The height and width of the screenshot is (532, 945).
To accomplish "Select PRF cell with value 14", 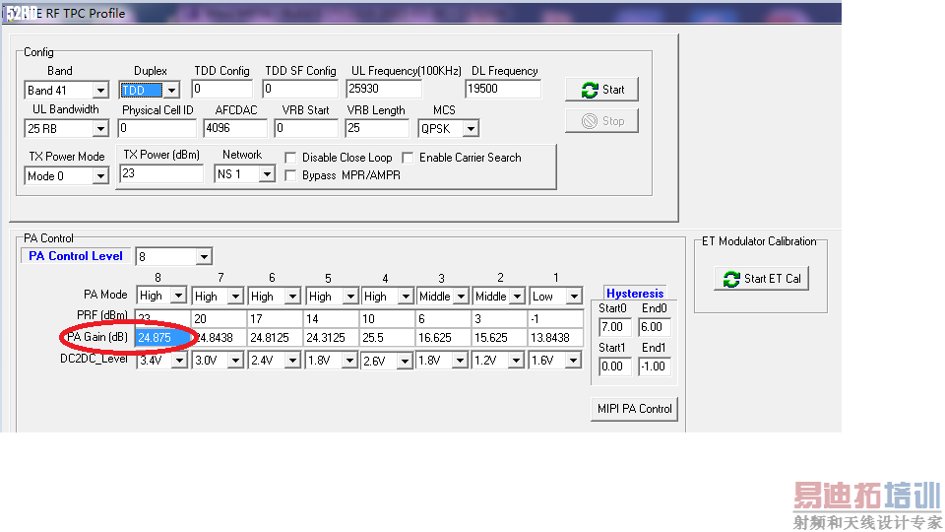I will [x=332, y=319].
